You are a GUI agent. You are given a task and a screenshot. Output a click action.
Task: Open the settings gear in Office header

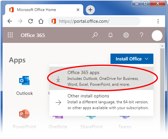(x=126, y=35)
